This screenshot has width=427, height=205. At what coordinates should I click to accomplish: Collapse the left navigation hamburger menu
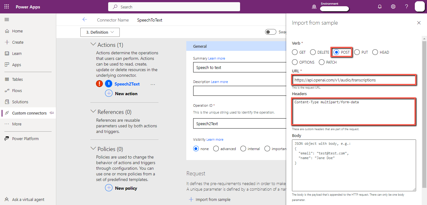pyautogui.click(x=7, y=20)
